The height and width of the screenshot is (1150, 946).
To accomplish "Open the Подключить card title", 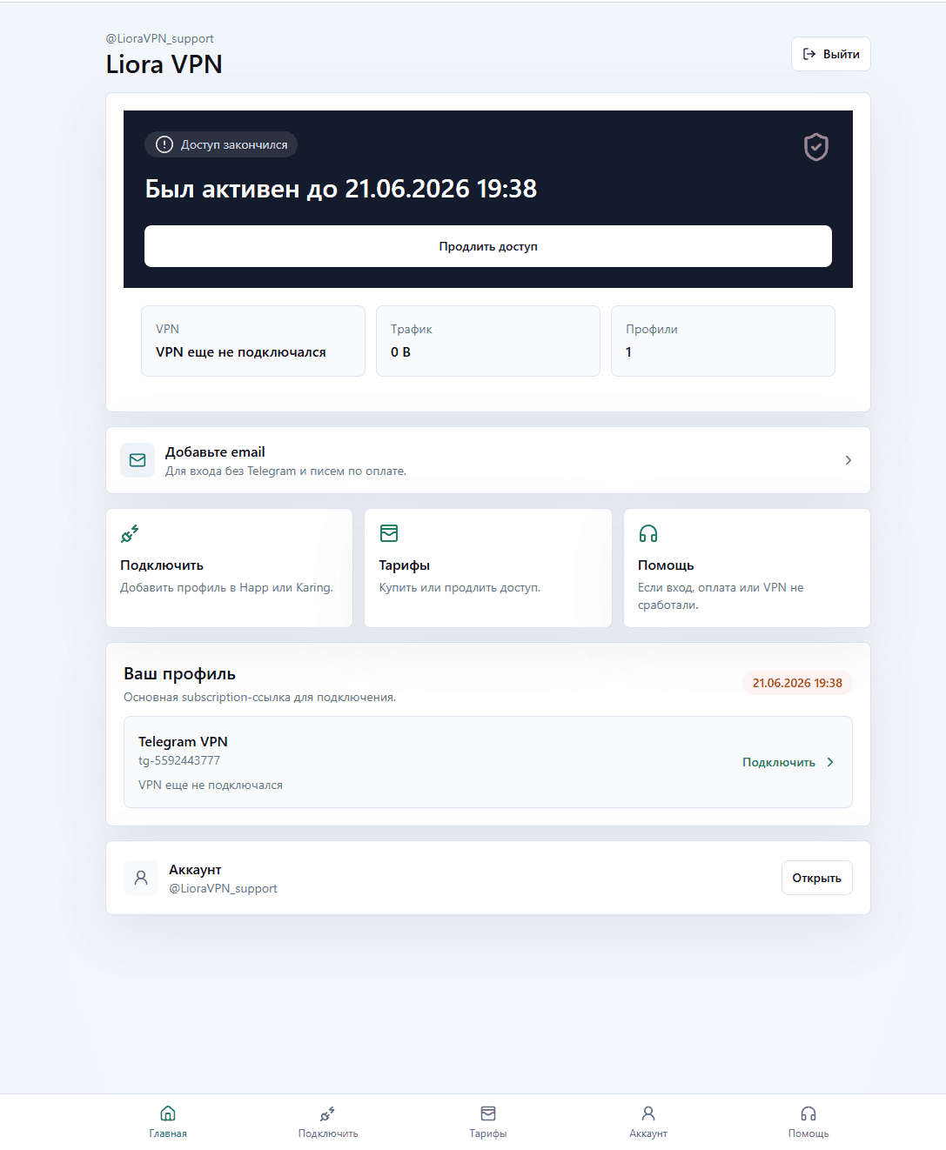I will tap(162, 565).
